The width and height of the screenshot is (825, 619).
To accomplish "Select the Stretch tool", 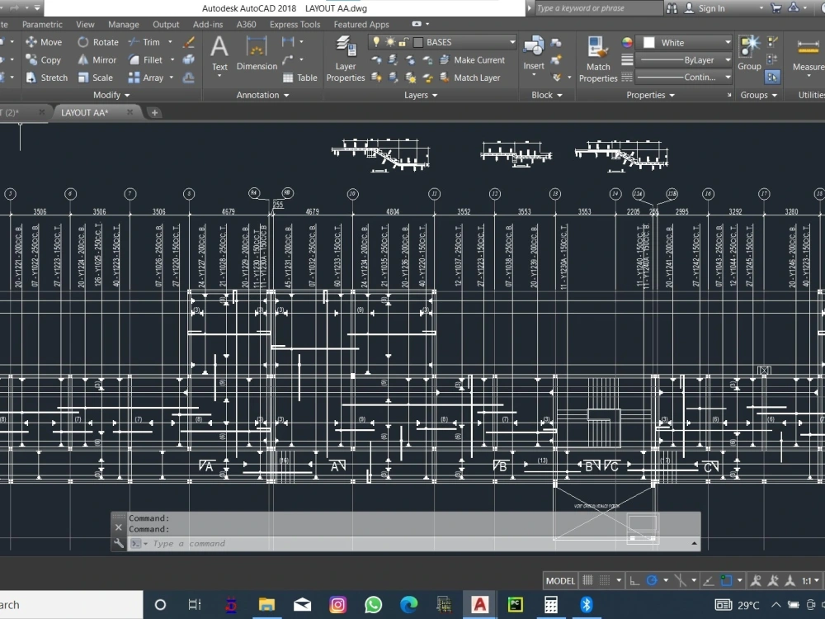I will [x=53, y=78].
